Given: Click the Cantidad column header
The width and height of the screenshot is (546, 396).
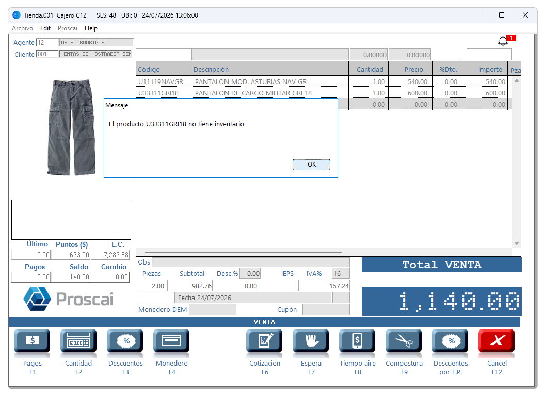Looking at the screenshot, I should pyautogui.click(x=368, y=69).
